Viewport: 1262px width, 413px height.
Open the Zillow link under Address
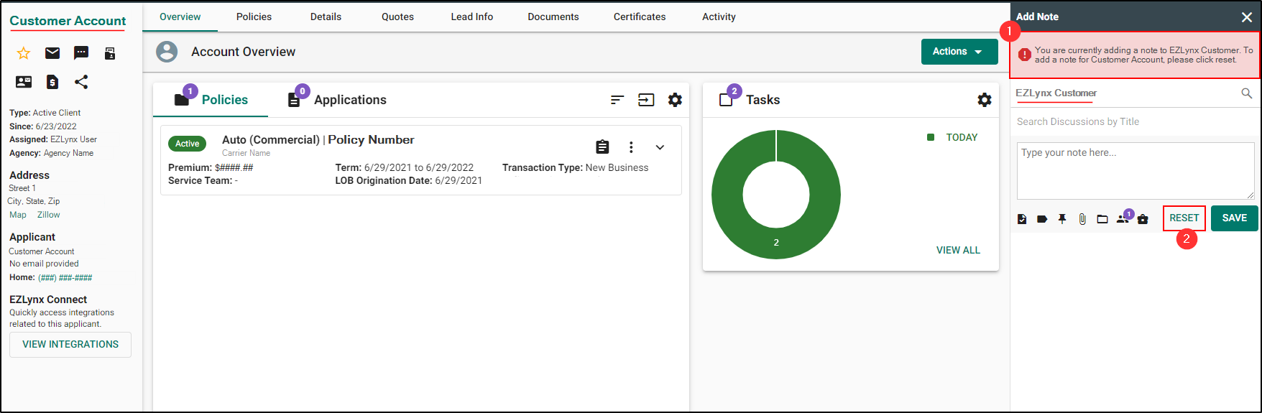point(49,215)
